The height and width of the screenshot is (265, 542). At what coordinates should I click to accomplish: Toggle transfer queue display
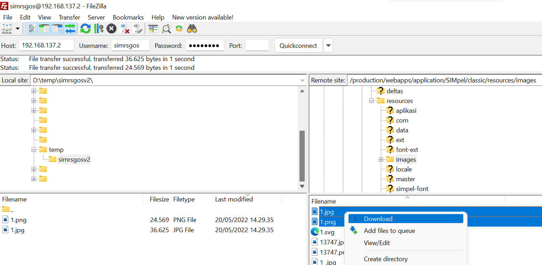70,29
